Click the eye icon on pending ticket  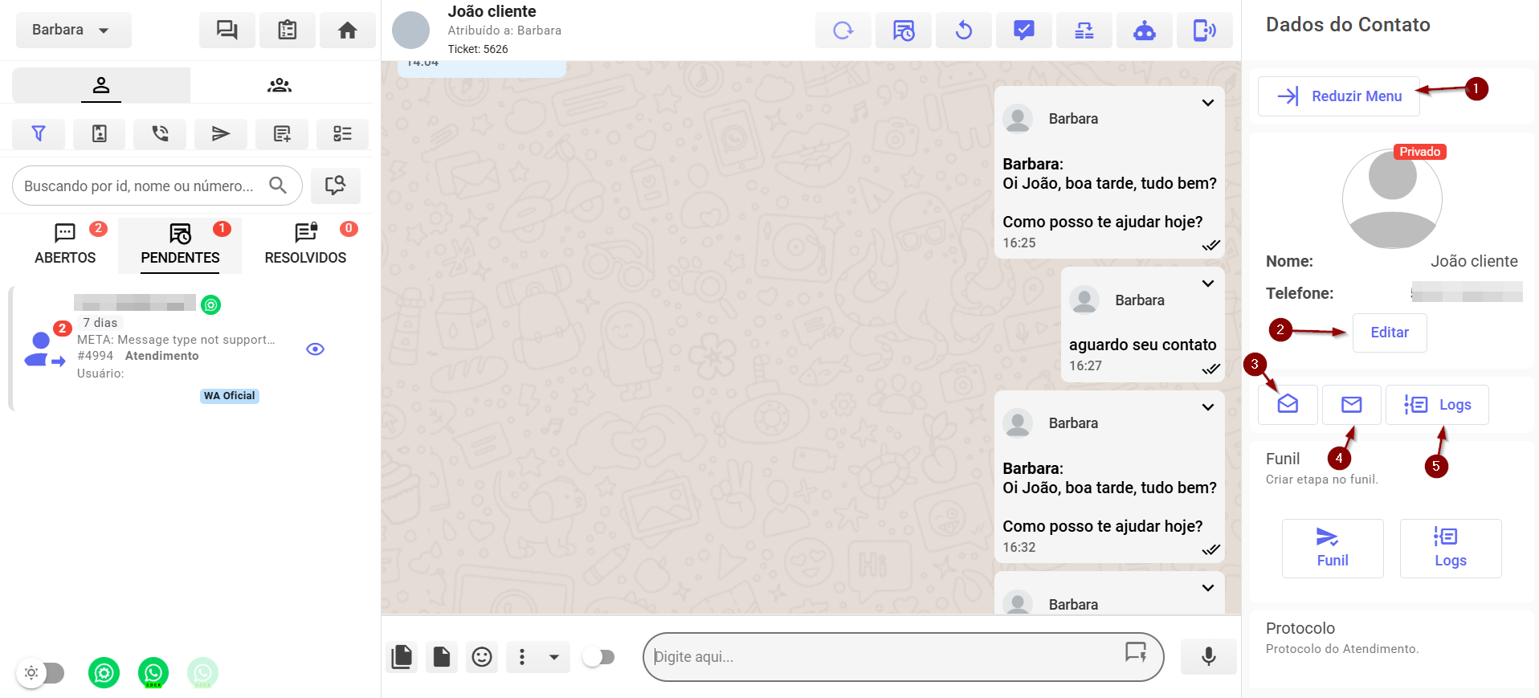pos(315,349)
